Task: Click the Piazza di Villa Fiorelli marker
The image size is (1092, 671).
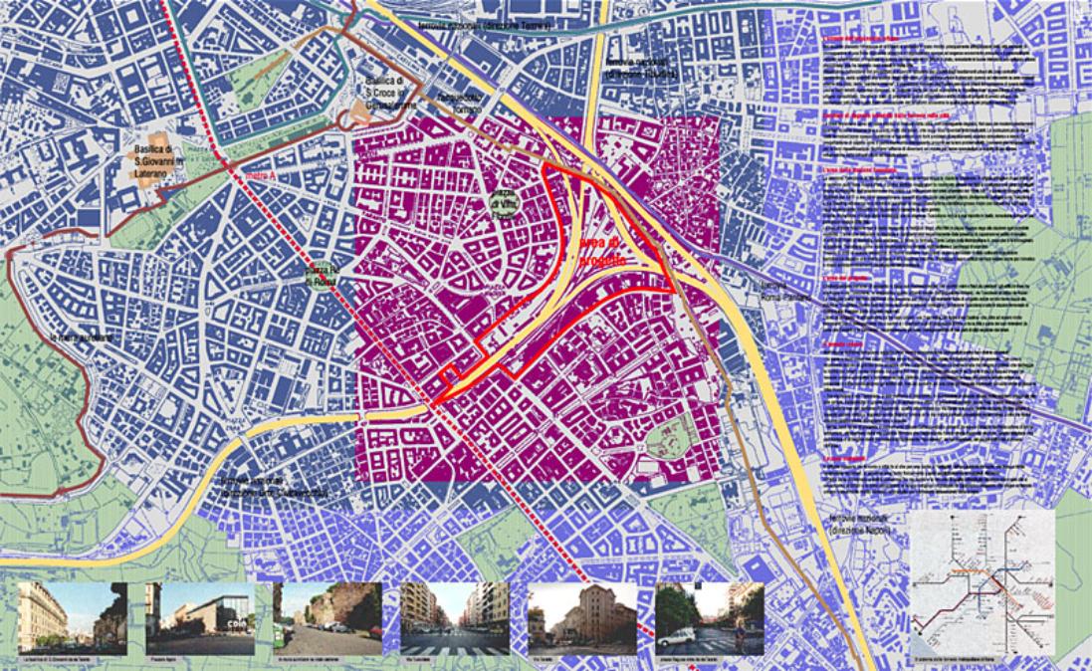Action: pos(503,202)
